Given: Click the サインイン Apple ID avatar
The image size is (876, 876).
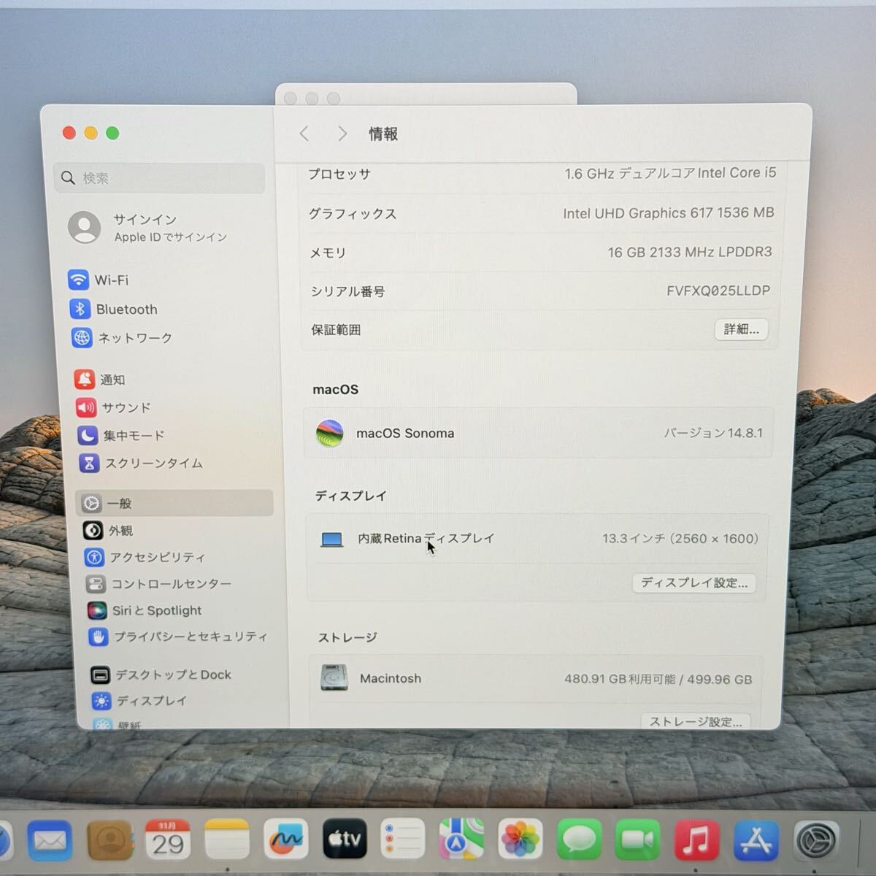Looking at the screenshot, I should coord(85,227).
